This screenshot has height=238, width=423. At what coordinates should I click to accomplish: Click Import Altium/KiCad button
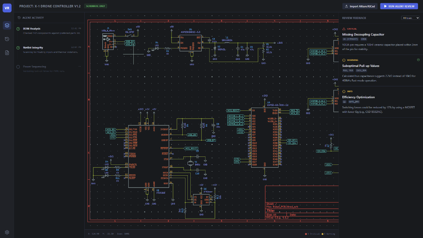coord(360,6)
